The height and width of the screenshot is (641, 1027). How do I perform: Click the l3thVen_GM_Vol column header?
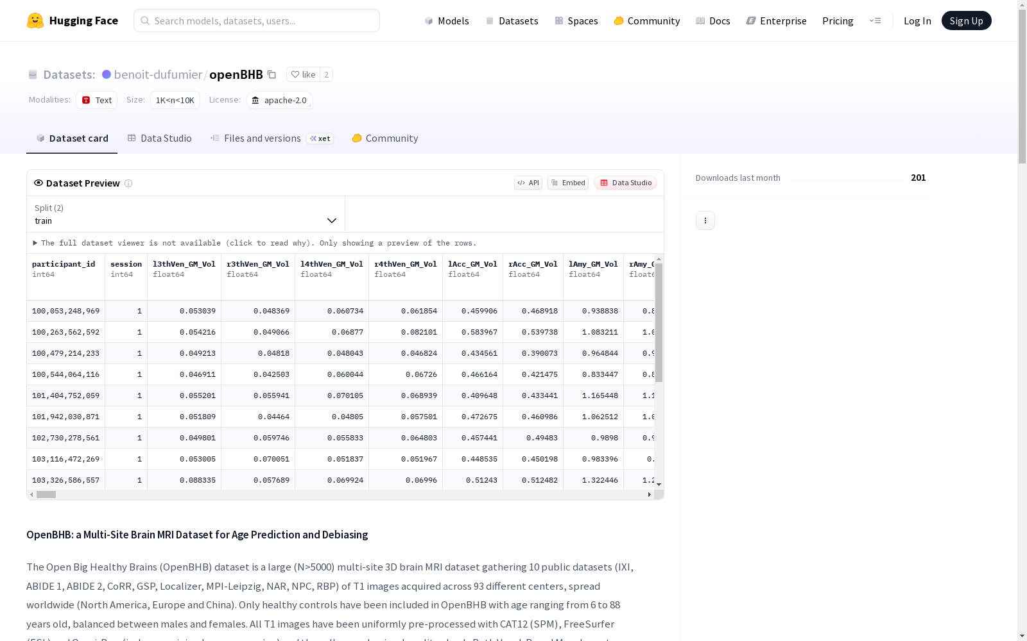(184, 277)
